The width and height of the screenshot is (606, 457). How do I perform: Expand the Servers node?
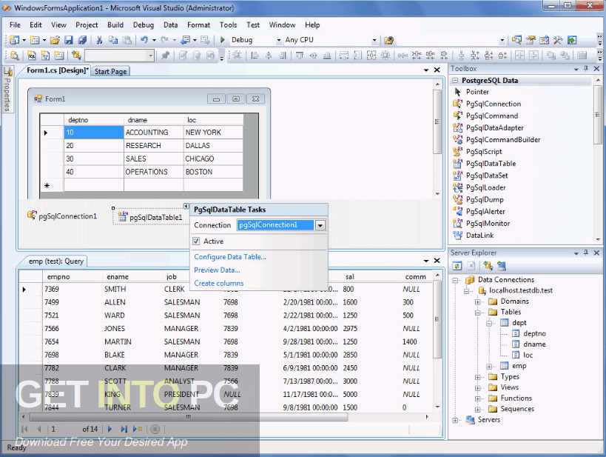coord(455,420)
